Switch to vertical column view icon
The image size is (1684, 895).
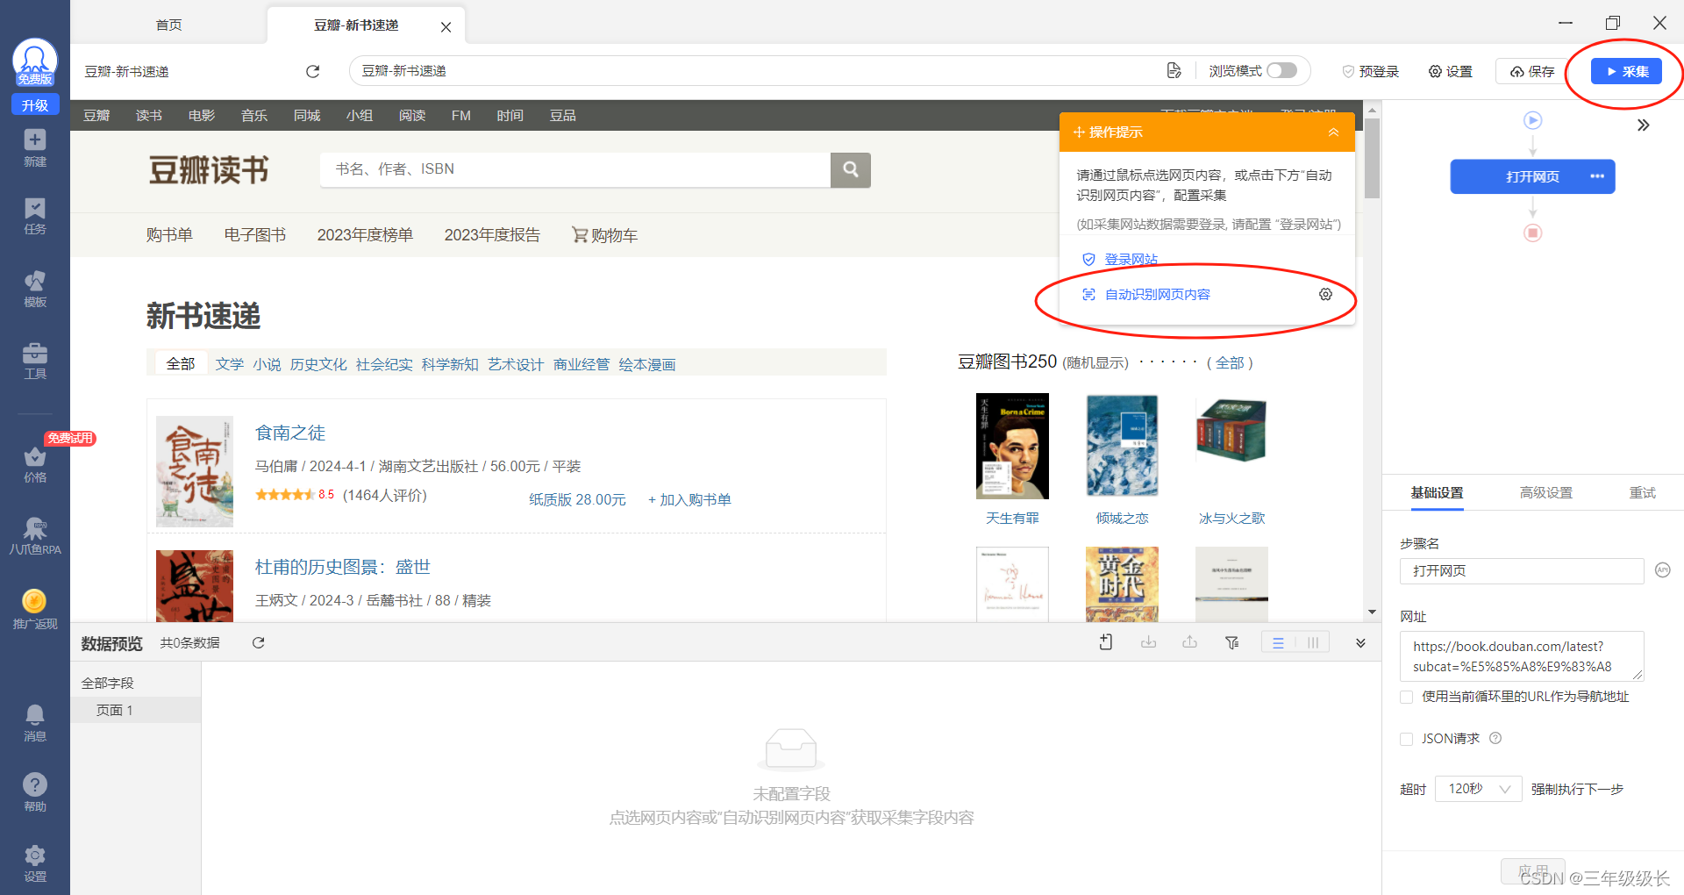click(1313, 643)
